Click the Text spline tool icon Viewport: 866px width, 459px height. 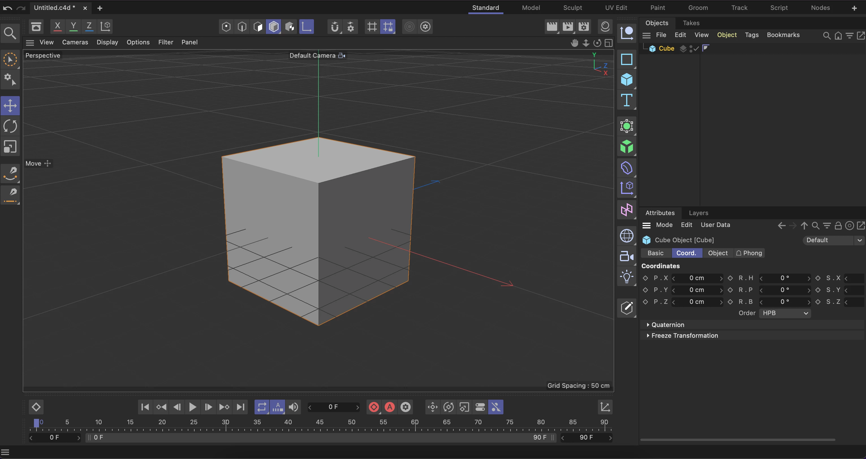point(627,100)
